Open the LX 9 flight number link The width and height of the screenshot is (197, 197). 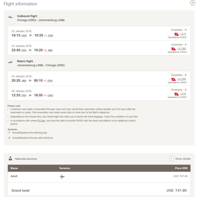point(183,34)
